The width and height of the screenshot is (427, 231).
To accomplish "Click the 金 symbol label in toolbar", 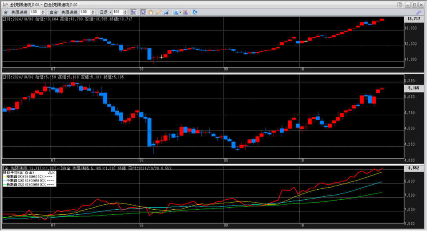I will [5, 12].
